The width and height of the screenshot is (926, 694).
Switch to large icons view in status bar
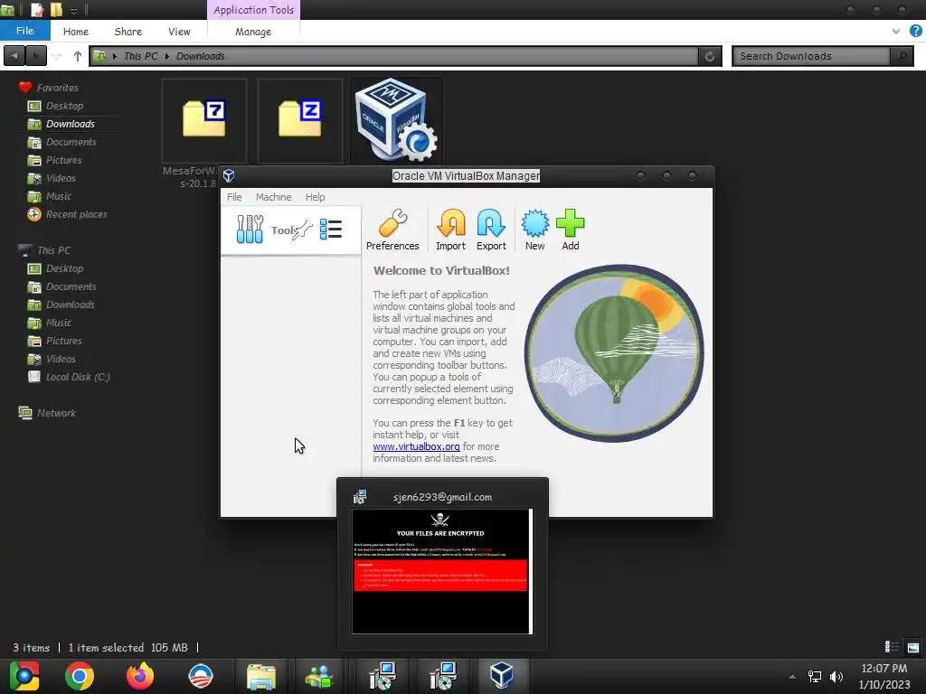point(913,647)
